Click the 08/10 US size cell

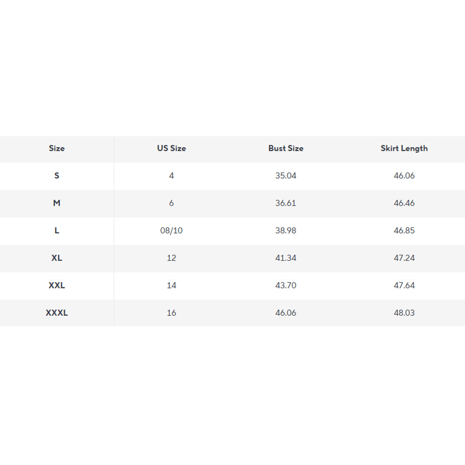(171, 231)
